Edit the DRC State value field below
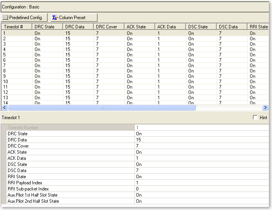 (202, 134)
